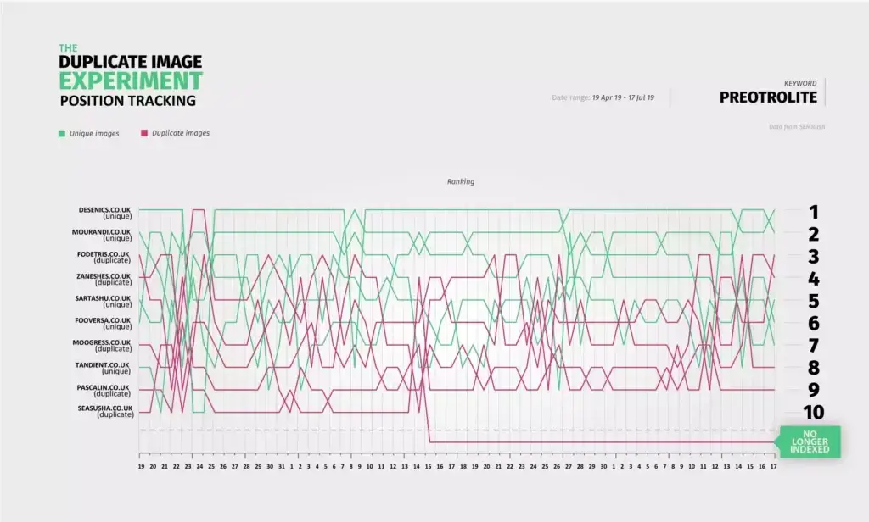This screenshot has height=522, width=869.
Task: Click the ranking number 1
Action: pos(813,212)
